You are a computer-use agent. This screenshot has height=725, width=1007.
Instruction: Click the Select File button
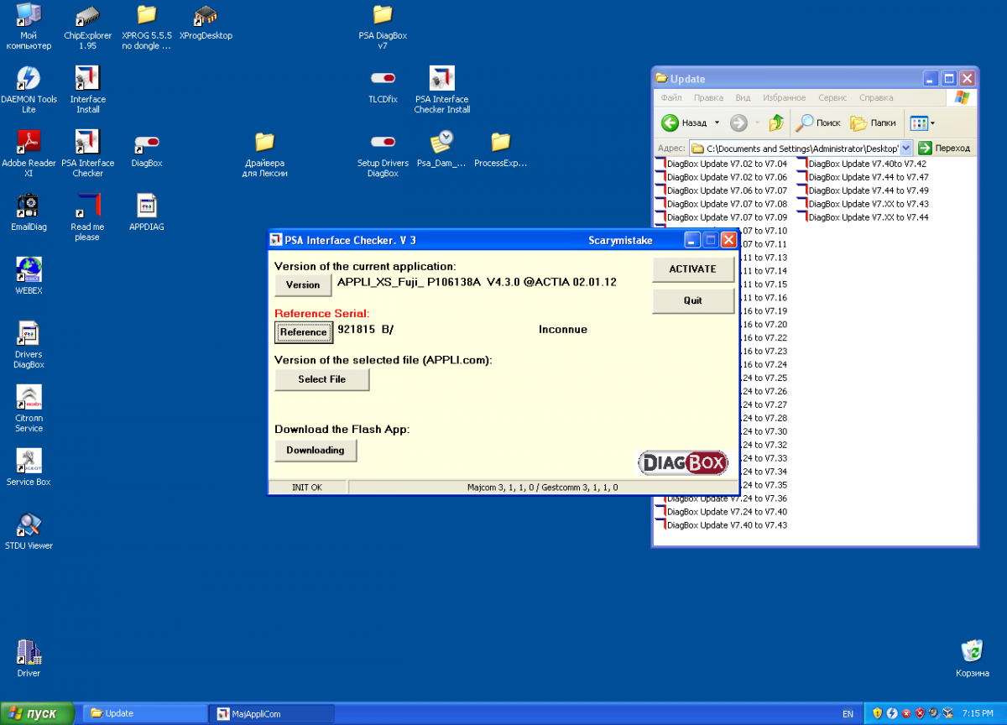tap(321, 379)
